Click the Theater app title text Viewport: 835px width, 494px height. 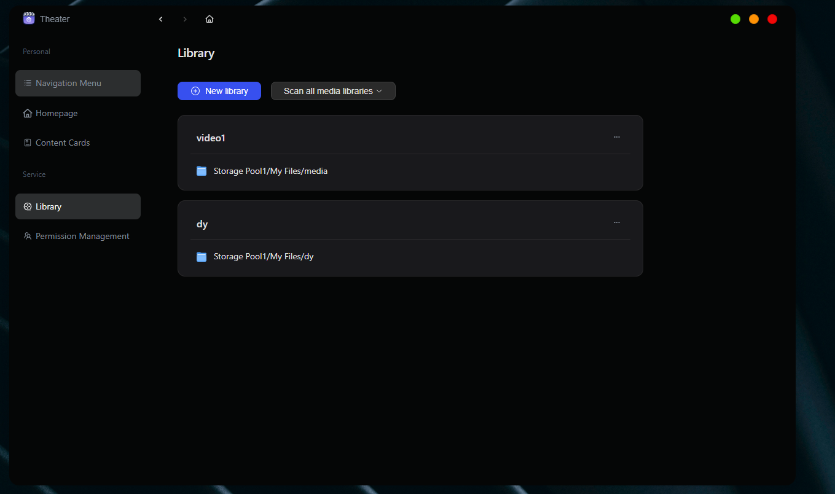[x=55, y=19]
